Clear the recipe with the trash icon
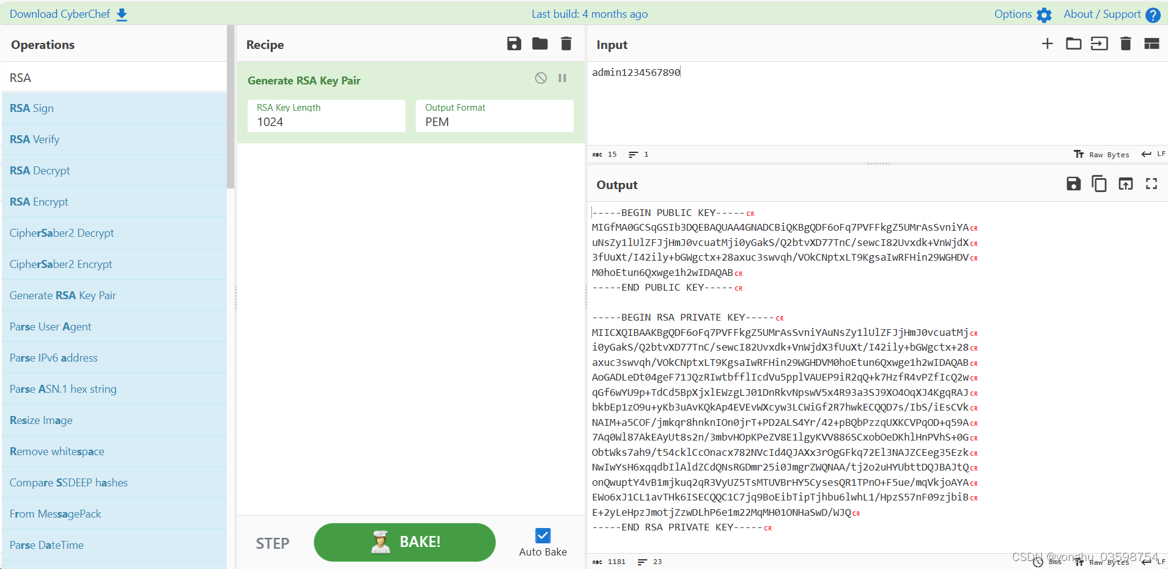Screen dimensions: 1168x569 pyautogui.click(x=566, y=43)
